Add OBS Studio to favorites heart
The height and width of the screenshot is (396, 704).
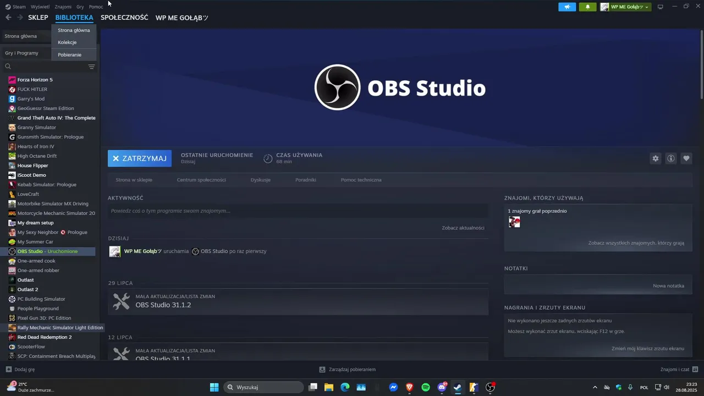[686, 158]
